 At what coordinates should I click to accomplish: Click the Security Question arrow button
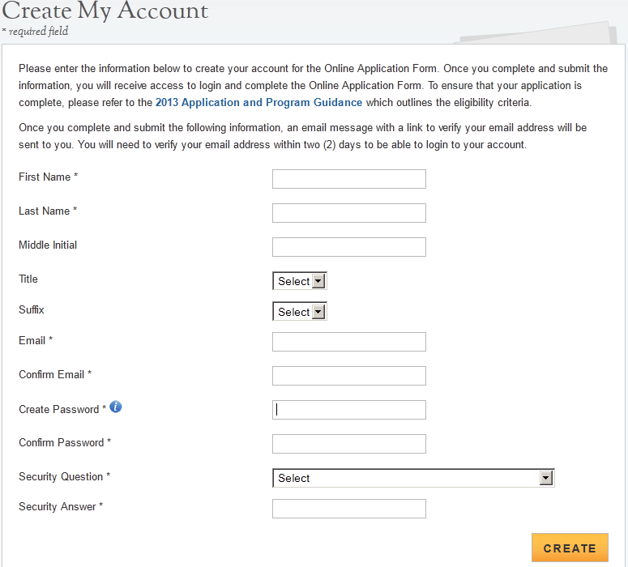[546, 478]
